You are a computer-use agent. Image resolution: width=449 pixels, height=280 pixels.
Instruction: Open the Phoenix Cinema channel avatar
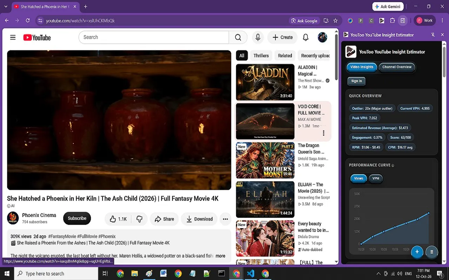click(x=13, y=218)
